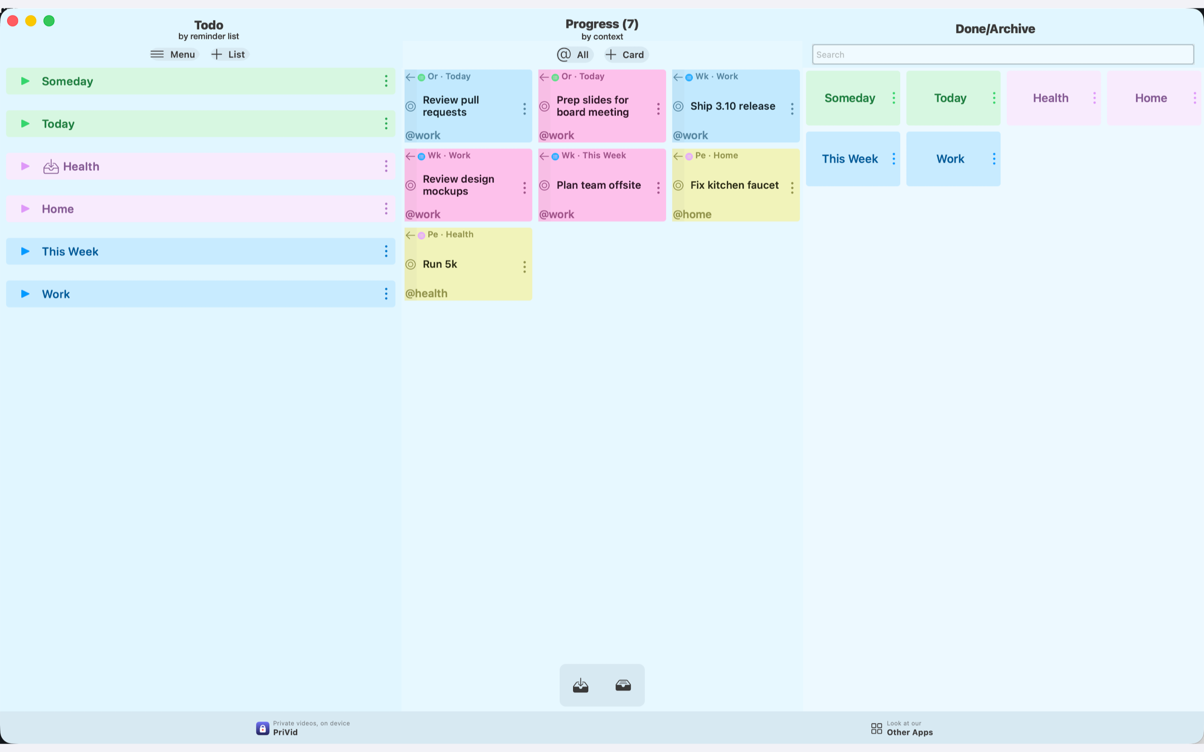The height and width of the screenshot is (752, 1204).
Task: Mark Fix kitchen faucet as complete
Action: [678, 185]
